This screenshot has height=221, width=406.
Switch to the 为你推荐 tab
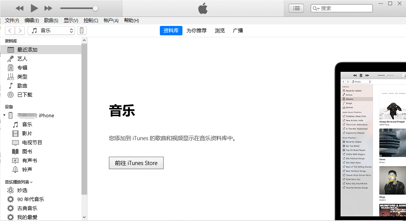coord(196,30)
